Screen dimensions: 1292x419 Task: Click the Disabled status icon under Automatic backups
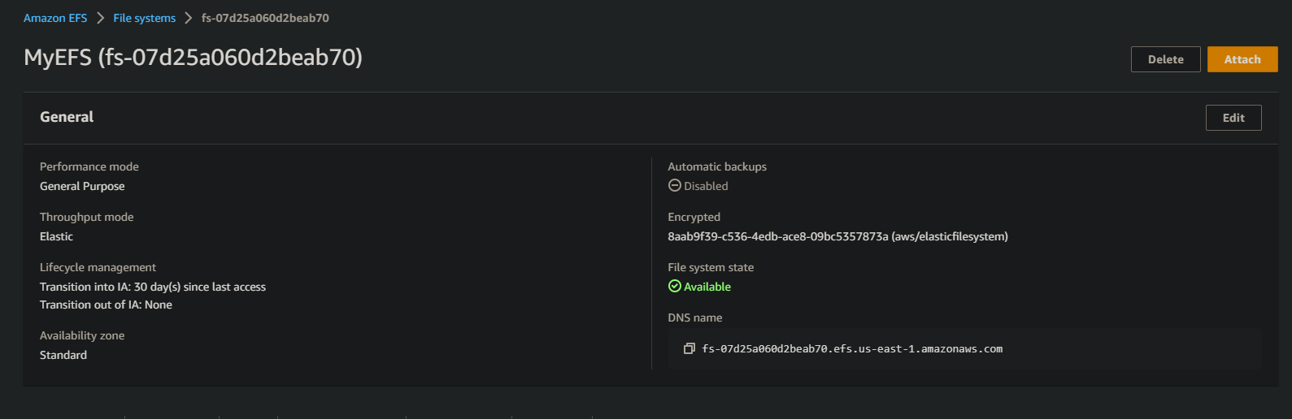pos(674,185)
